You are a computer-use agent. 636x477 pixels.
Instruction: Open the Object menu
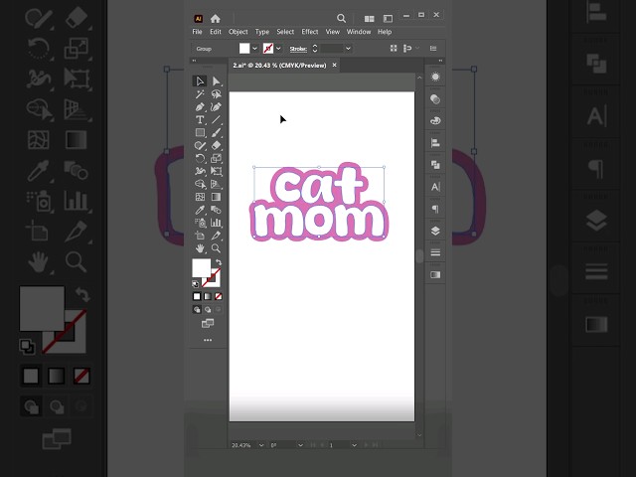(238, 32)
